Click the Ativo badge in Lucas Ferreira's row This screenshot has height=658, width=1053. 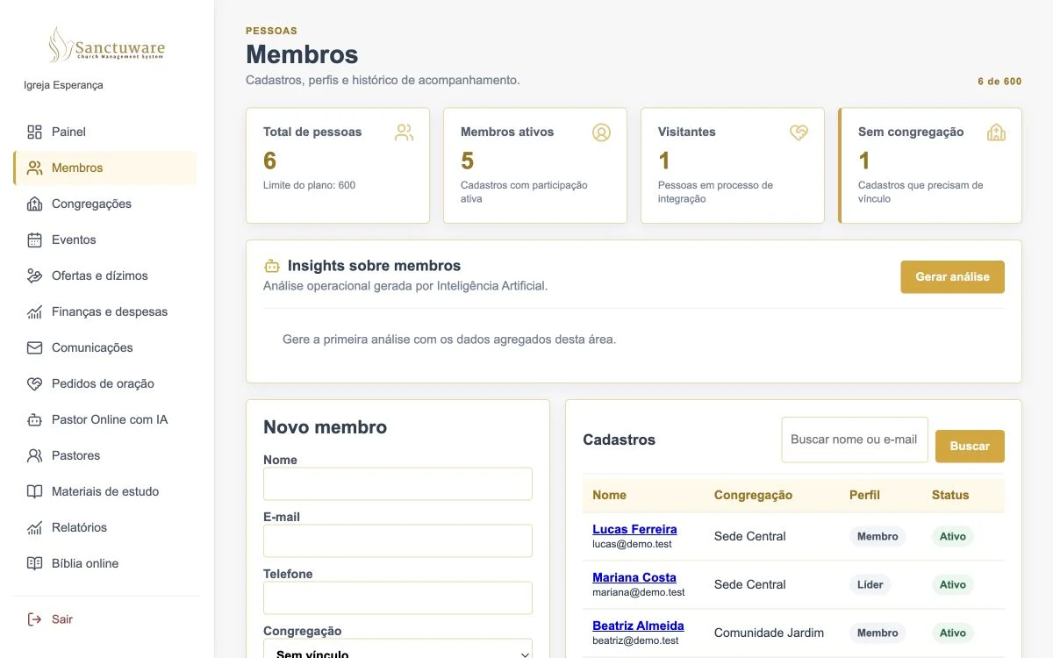coord(953,536)
